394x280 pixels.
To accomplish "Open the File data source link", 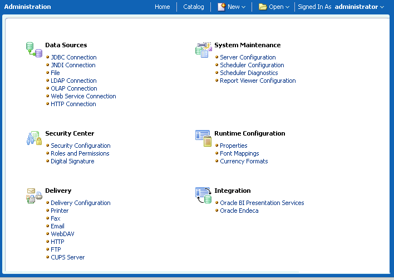I will [x=55, y=73].
